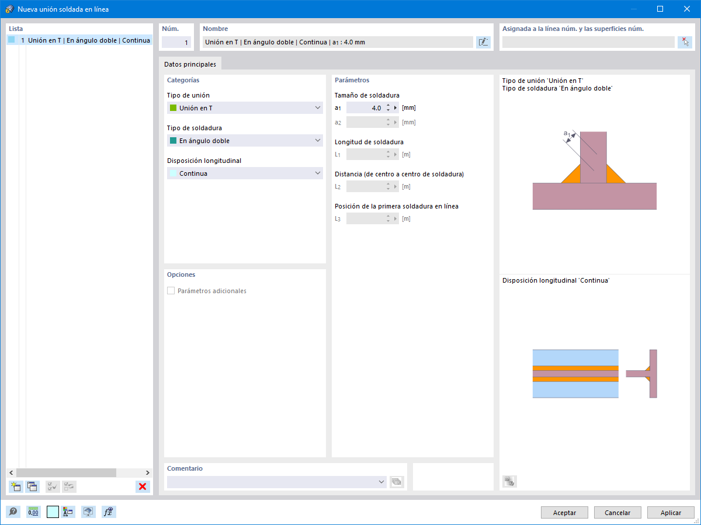This screenshot has height=525, width=701.
Task: Open the help search icon at bottom left
Action: (13, 512)
